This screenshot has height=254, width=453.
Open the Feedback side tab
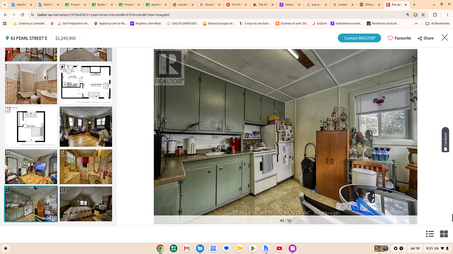[445, 140]
